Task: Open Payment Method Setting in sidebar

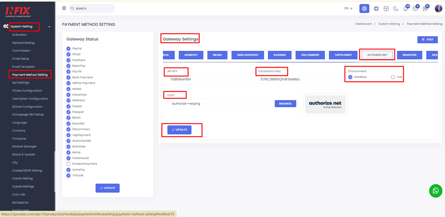Action: 30,75
